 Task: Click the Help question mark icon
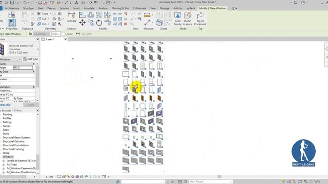point(303,3)
